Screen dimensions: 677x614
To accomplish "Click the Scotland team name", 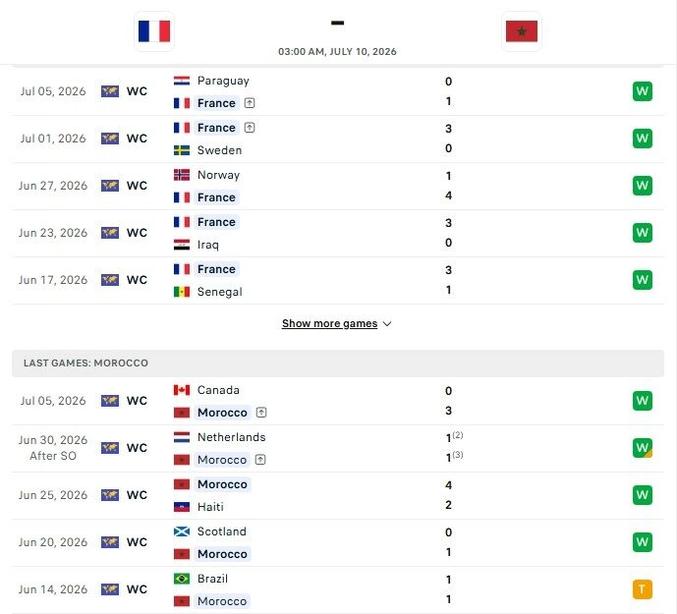I will click(221, 531).
